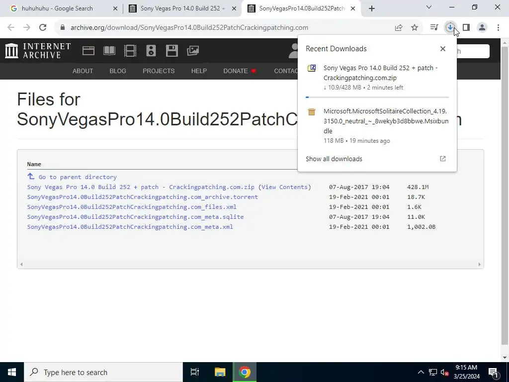Open the tab search chevron
Screen dimensions: 509x382
tap(429, 7)
